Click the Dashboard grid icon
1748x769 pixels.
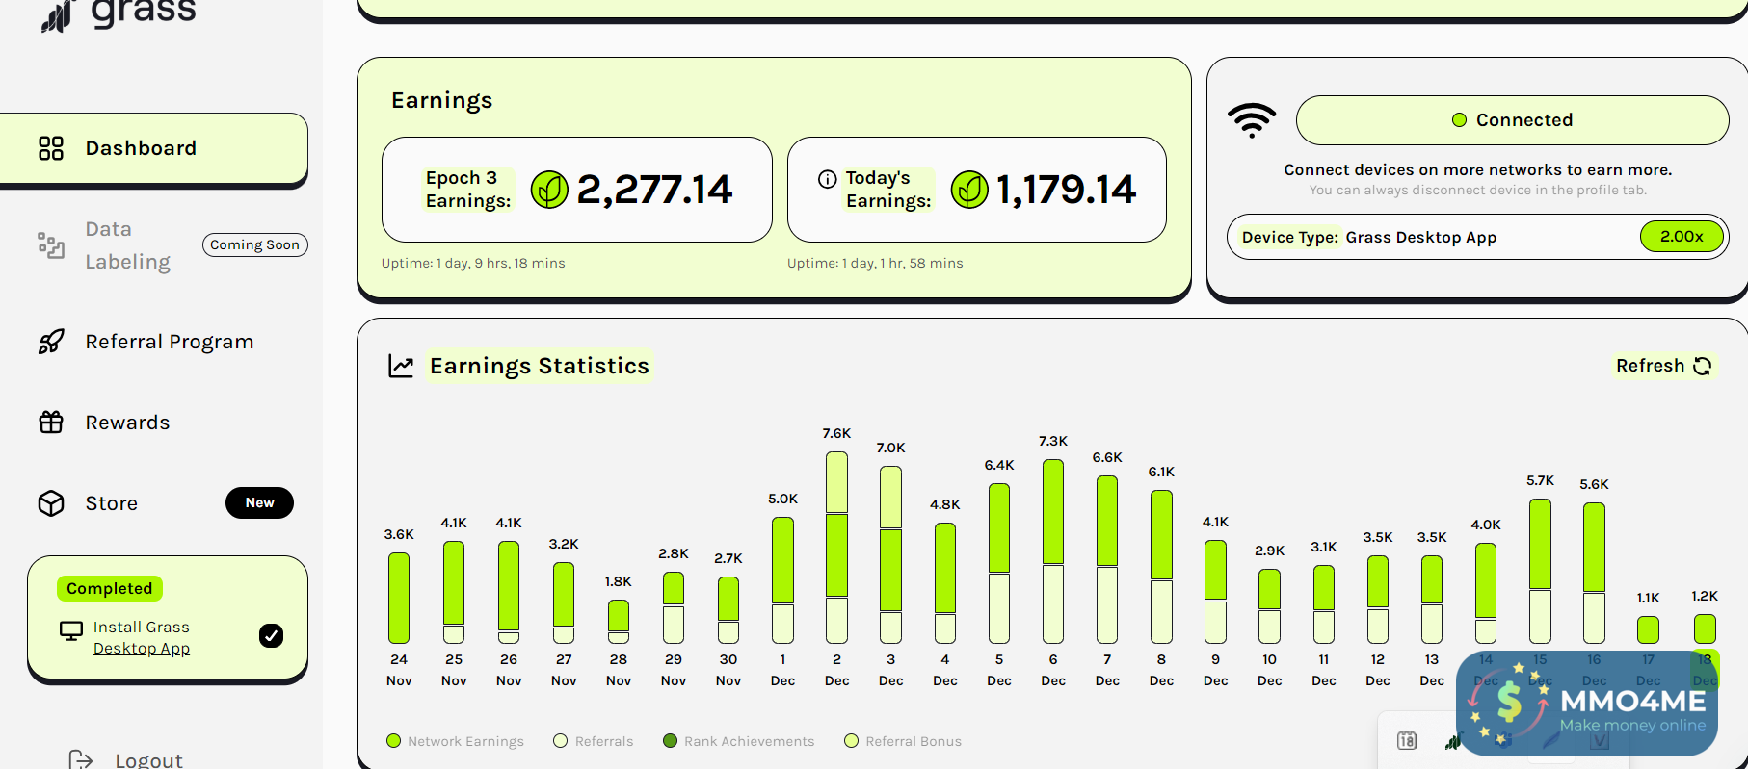(51, 148)
